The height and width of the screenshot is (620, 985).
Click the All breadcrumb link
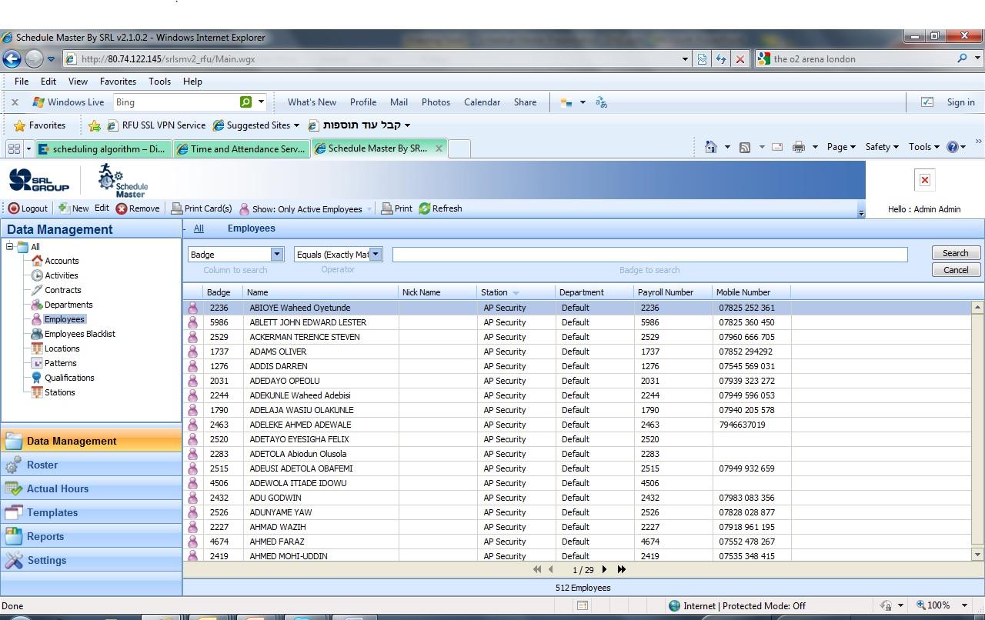199,228
